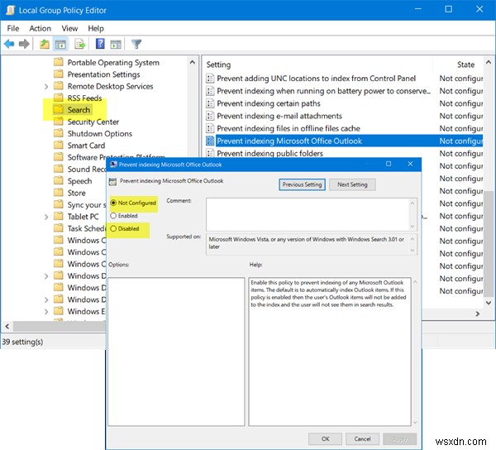Screen dimensions: 496x450
Task: Expand the Tablet PC tree node
Action: pyautogui.click(x=46, y=217)
